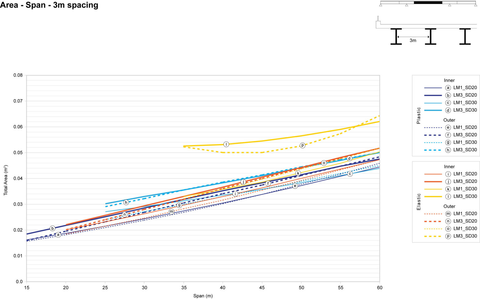Image resolution: width=480 pixels, height=299 pixels.
Task: Click the LM3_SD20 label beside legend letter 'n'
Action: pyautogui.click(x=465, y=221)
